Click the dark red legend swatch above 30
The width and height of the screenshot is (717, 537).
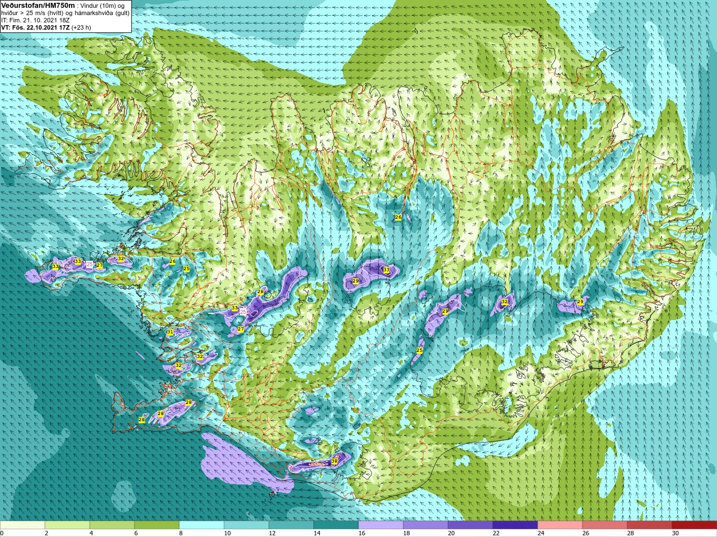coord(695,525)
